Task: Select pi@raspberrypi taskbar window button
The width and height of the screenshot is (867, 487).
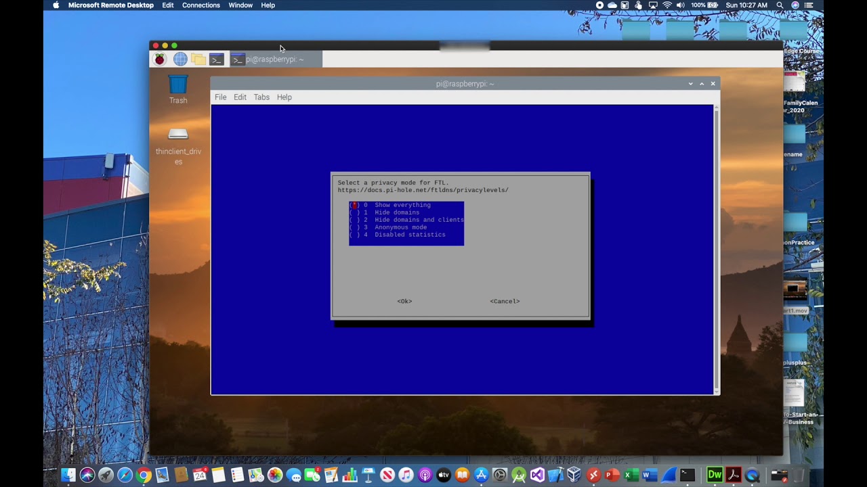Action: [276, 60]
